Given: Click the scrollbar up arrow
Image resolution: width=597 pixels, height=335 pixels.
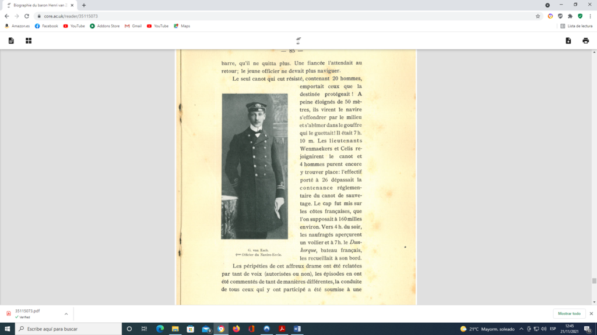Looking at the screenshot, I should pyautogui.click(x=594, y=52).
